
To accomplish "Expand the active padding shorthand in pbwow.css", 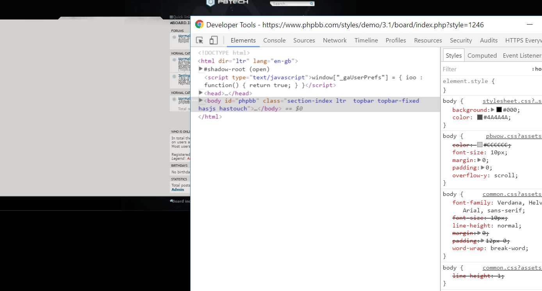I will click(483, 168).
